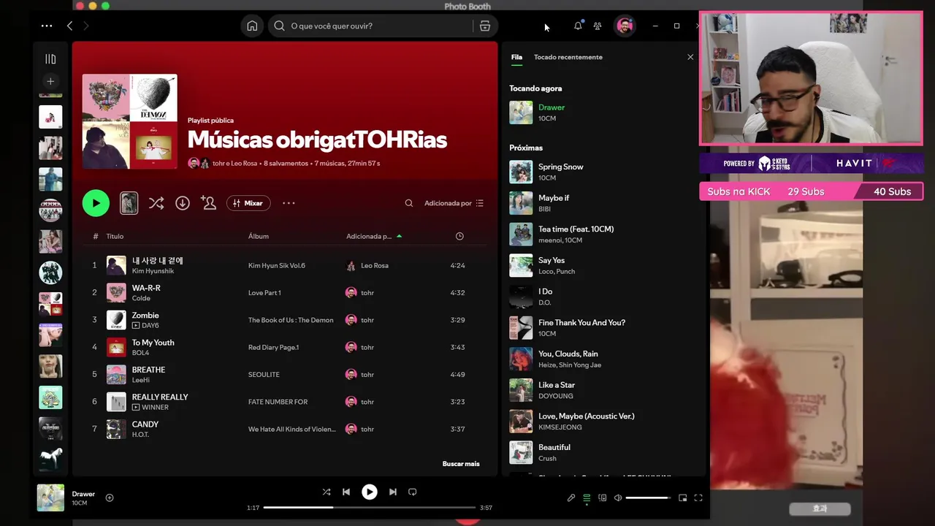Select the BREATHE track
This screenshot has height=526, width=935.
(x=285, y=374)
